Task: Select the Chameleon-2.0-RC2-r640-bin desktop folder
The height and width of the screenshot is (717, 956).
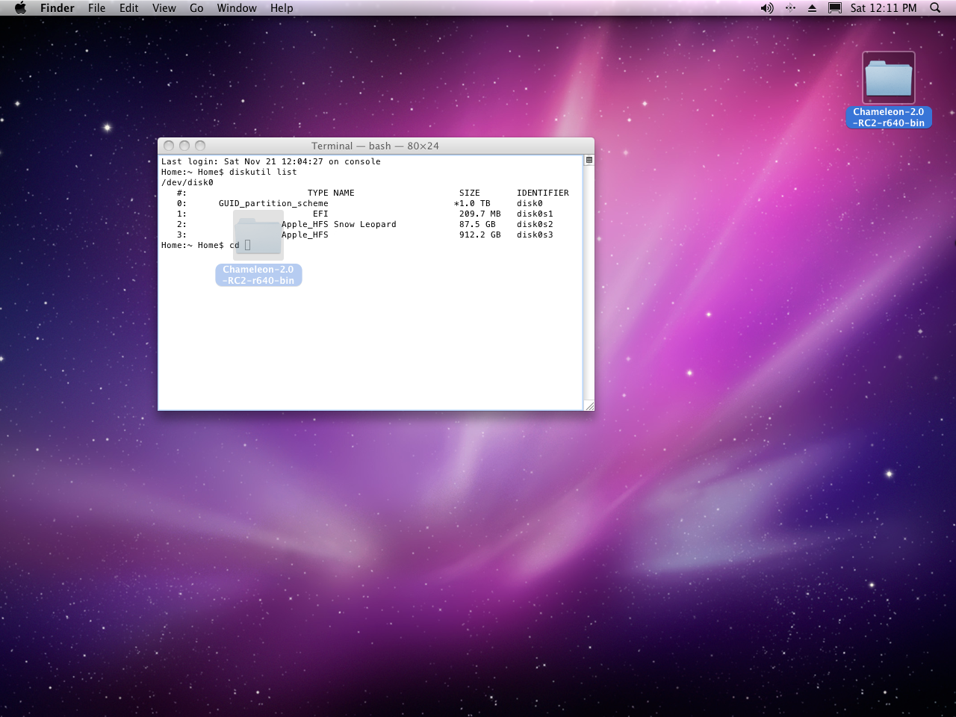Action: [x=889, y=78]
